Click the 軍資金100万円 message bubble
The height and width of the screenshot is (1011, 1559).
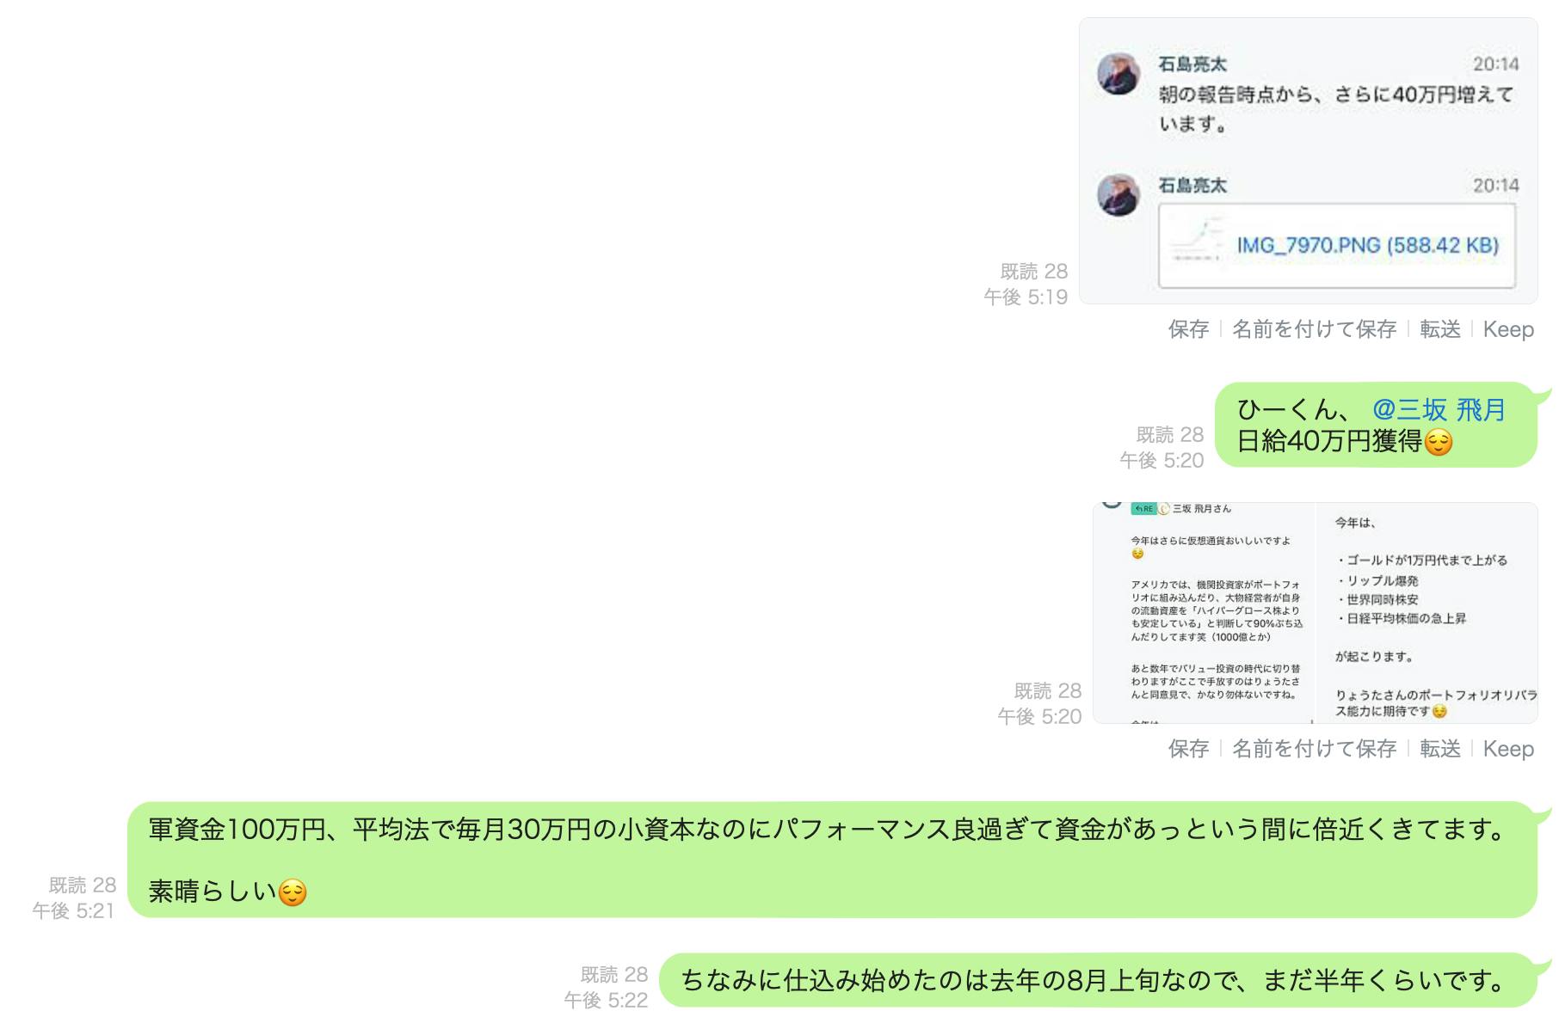(832, 860)
